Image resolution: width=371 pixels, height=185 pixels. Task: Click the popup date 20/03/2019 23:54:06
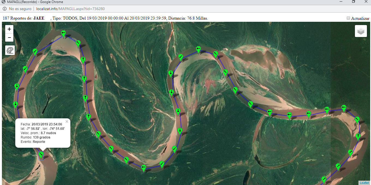click(x=47, y=124)
